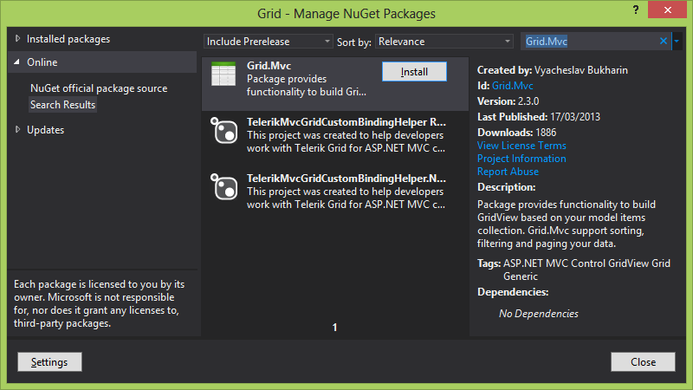Clear the search box with the X icon
Viewport: 693px width, 390px height.
[x=664, y=41]
